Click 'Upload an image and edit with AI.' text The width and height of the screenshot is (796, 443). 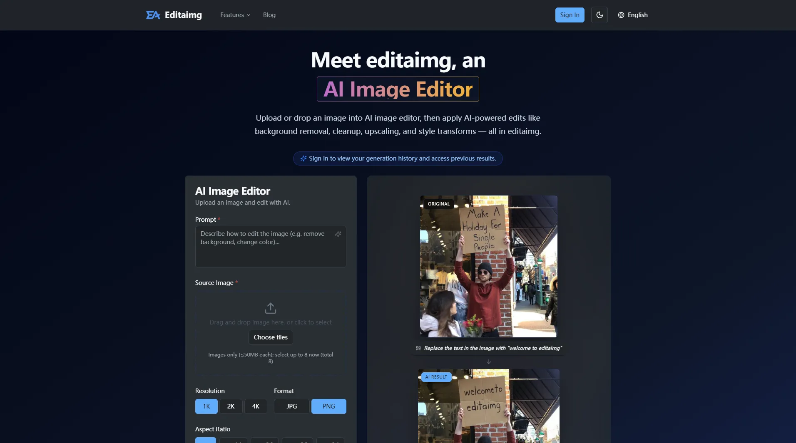pyautogui.click(x=243, y=203)
